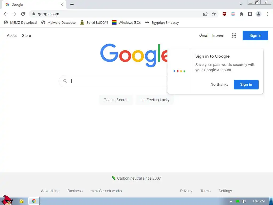Click I'm Feeling Lucky button

[155, 100]
